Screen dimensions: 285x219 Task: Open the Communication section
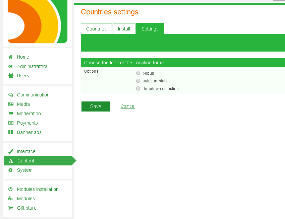[33, 95]
